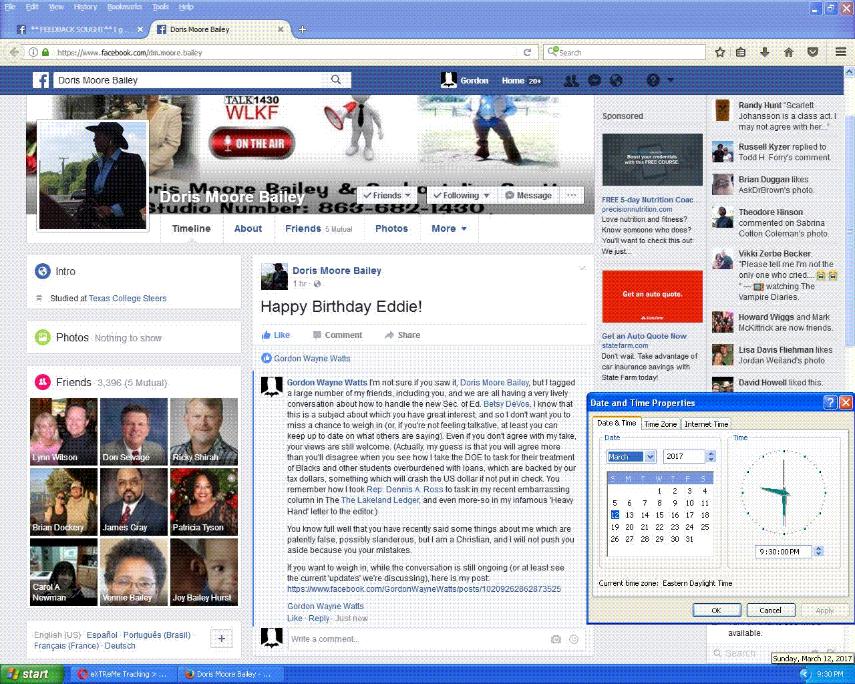
Task: Expand the More tab dropdown
Action: coord(449,228)
